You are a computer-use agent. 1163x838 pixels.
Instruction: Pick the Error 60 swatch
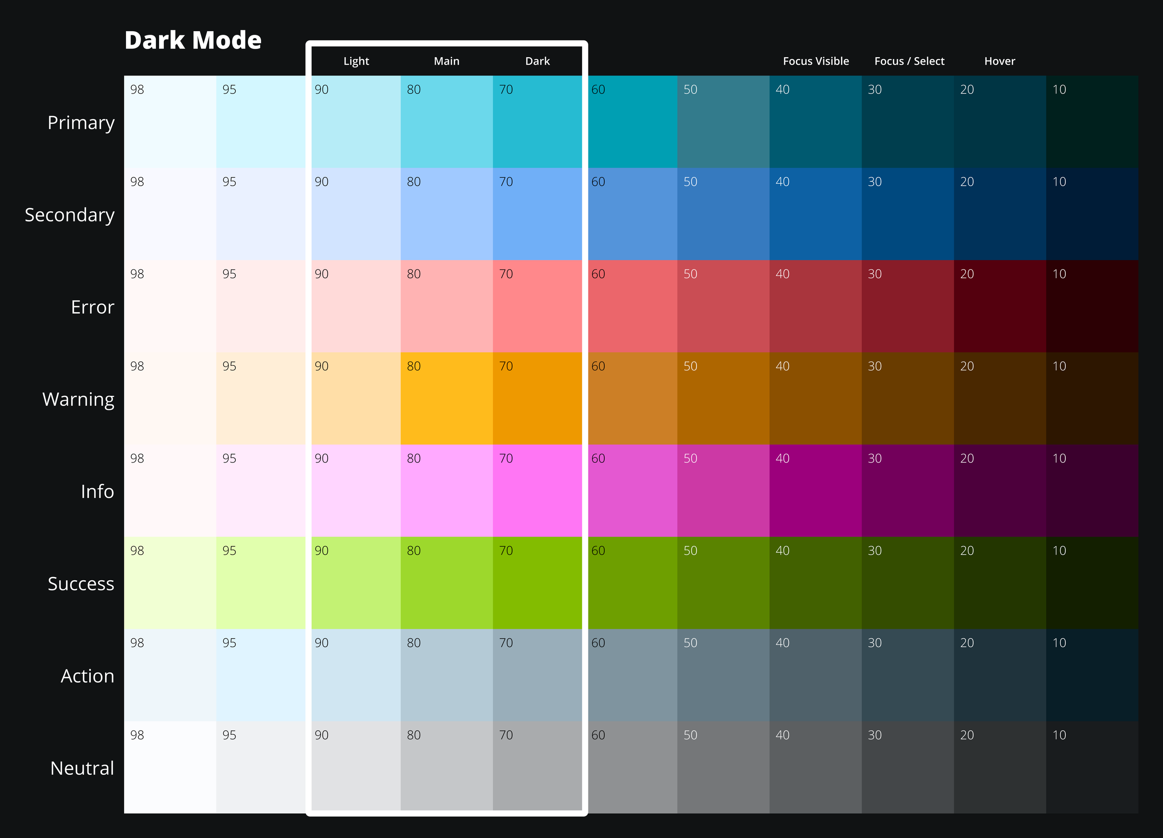tap(632, 306)
